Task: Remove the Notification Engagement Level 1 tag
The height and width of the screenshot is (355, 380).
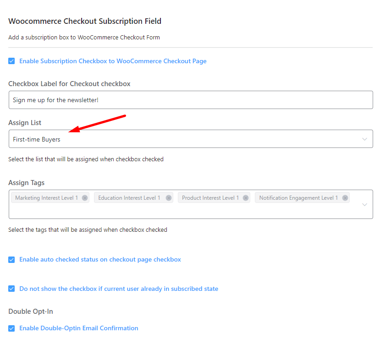Action: (345, 198)
